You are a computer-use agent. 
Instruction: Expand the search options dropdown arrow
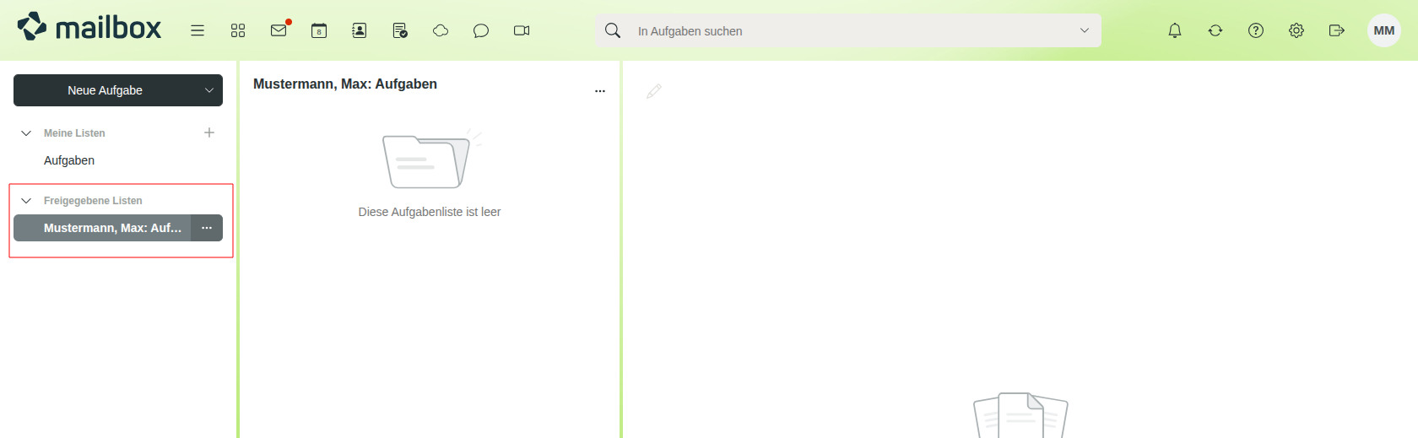click(x=1085, y=30)
